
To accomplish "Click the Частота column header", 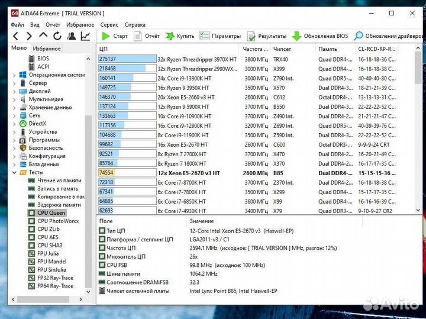I will click(256, 49).
